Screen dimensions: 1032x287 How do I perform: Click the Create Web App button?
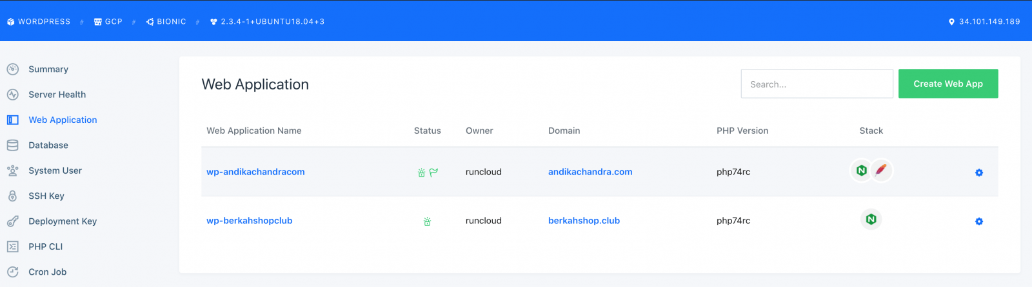948,84
